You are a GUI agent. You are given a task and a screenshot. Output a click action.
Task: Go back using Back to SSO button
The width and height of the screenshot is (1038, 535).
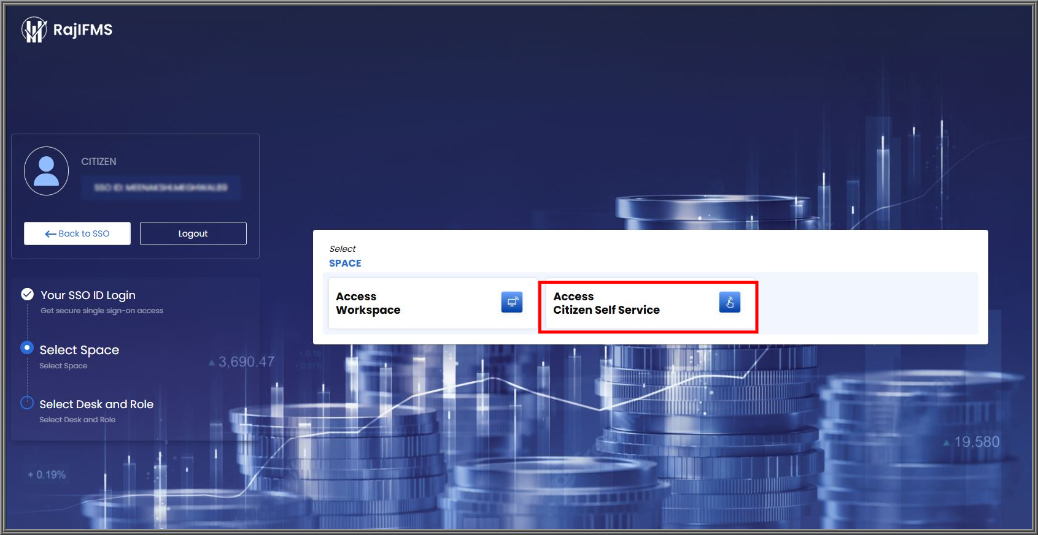77,233
